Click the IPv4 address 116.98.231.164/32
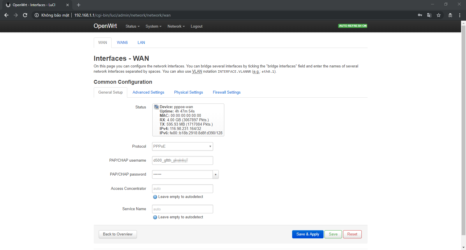This screenshot has width=466, height=250. click(186, 128)
